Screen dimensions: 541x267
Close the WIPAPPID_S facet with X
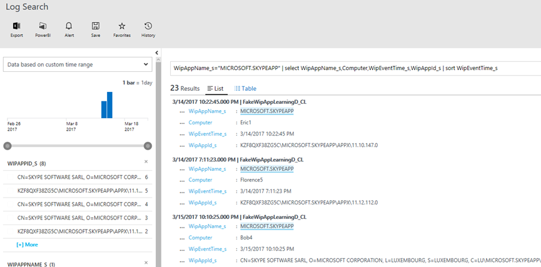[x=146, y=161]
